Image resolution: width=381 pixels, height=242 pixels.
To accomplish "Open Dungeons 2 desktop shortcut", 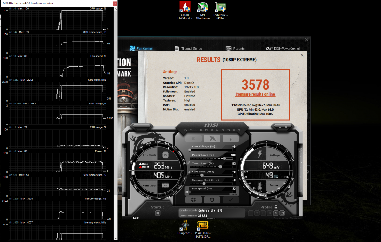I will pos(185,227).
